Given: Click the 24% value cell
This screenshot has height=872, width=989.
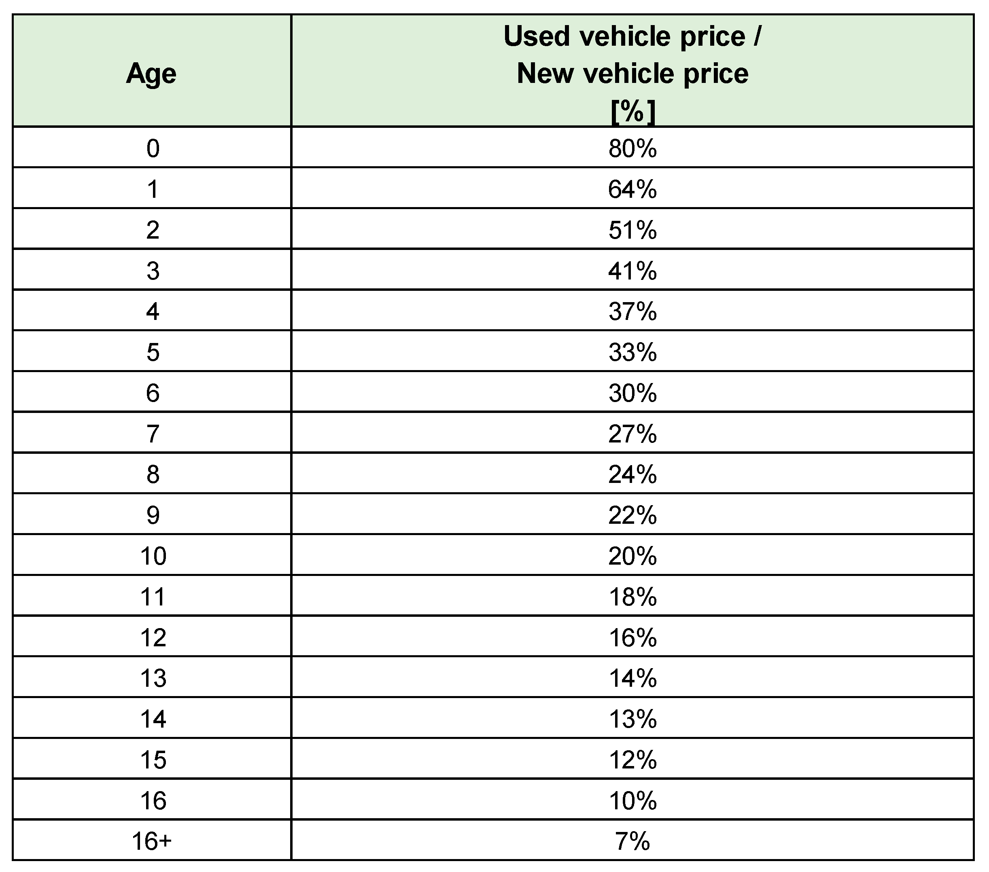Looking at the screenshot, I should pos(632,474).
